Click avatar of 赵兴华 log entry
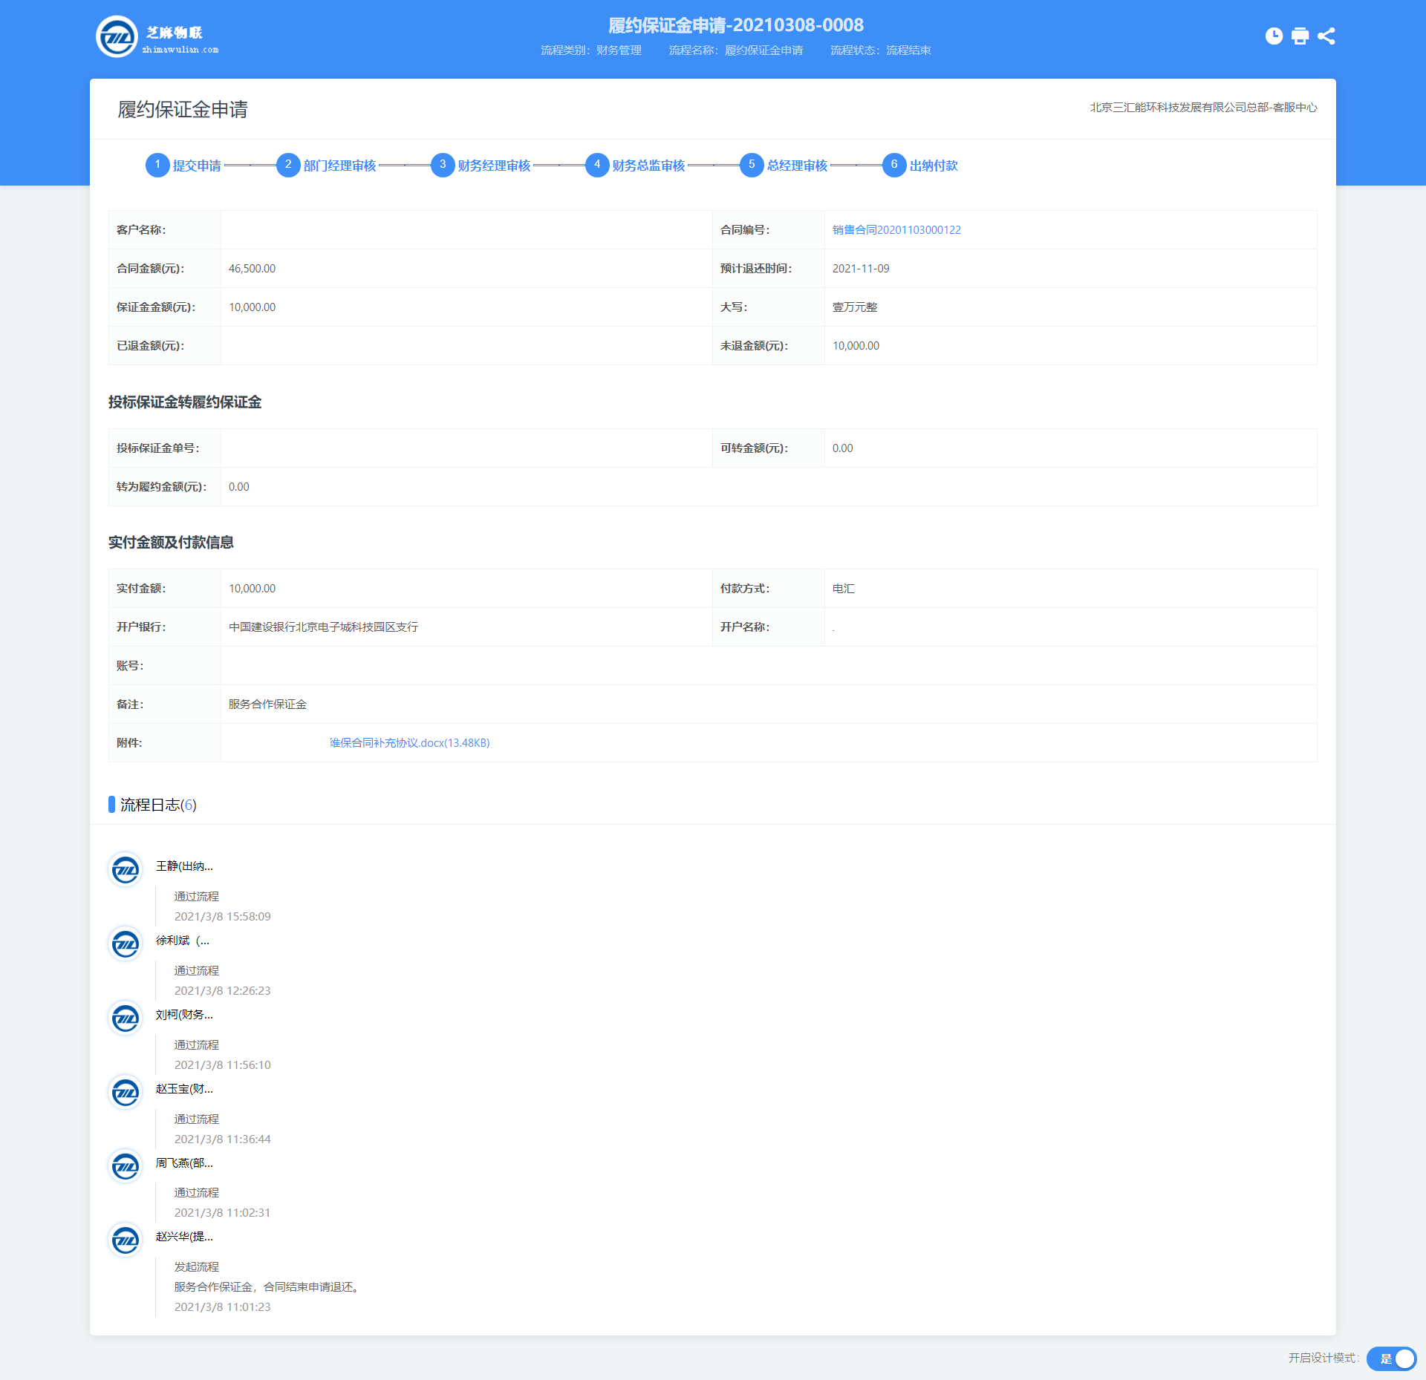 pos(126,1240)
